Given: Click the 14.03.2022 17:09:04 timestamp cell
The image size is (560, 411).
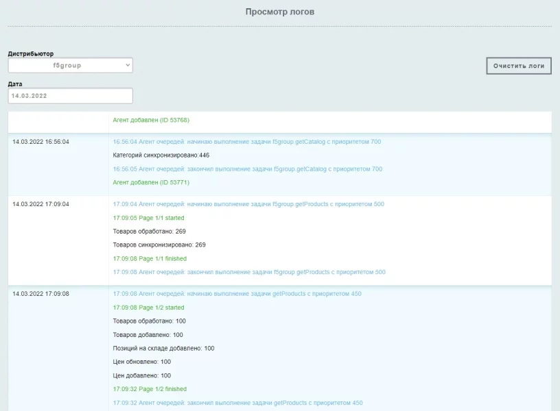Looking at the screenshot, I should click(x=40, y=204).
